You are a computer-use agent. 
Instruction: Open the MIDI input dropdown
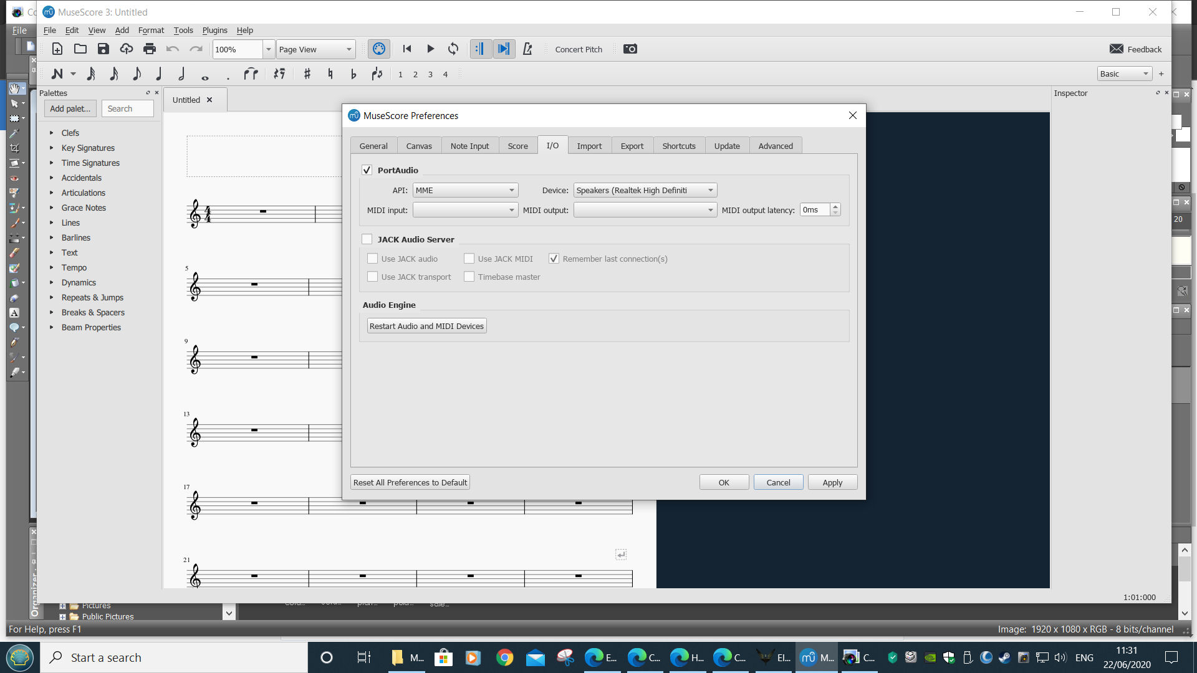point(465,210)
